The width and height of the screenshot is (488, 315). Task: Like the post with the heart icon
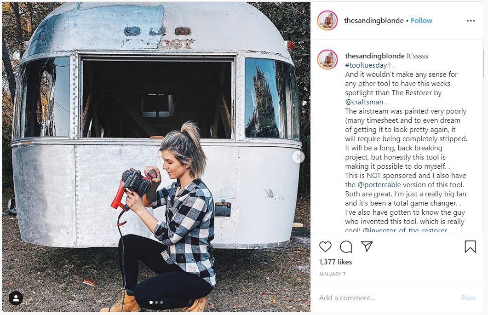tap(325, 246)
